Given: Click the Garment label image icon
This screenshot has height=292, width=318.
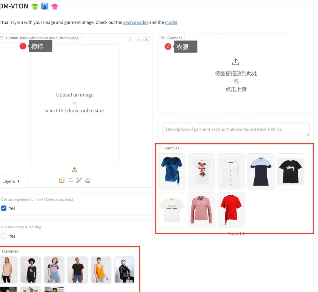Looking at the screenshot, I should 163,38.
